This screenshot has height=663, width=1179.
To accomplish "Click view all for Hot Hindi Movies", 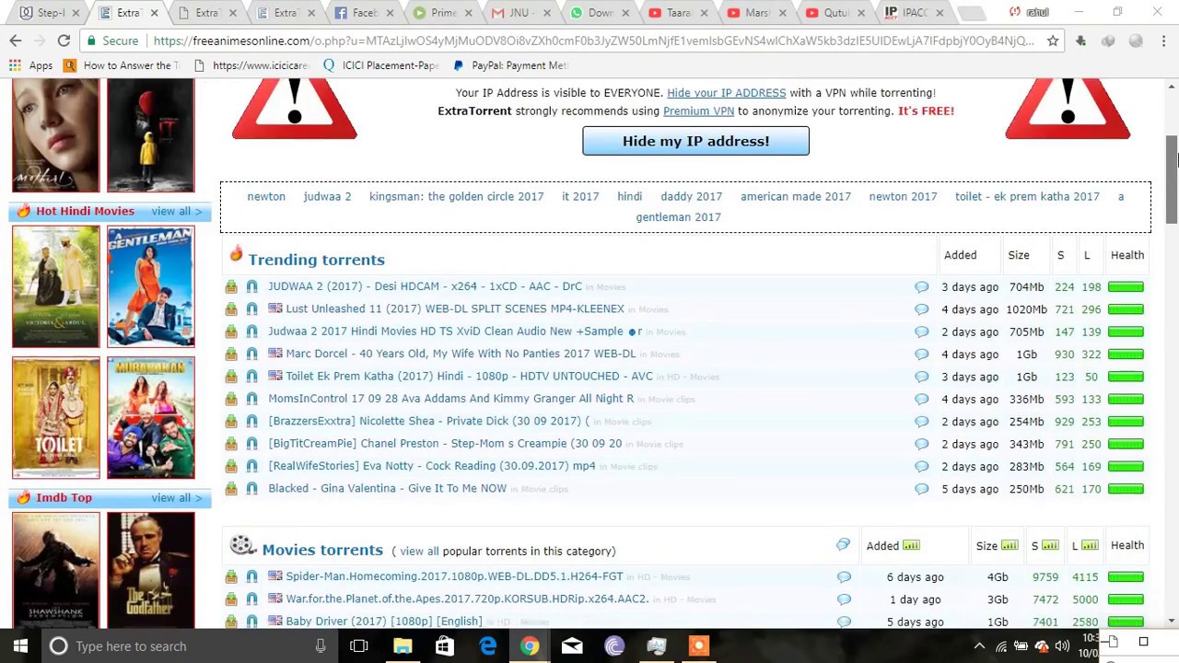I will coord(176,212).
